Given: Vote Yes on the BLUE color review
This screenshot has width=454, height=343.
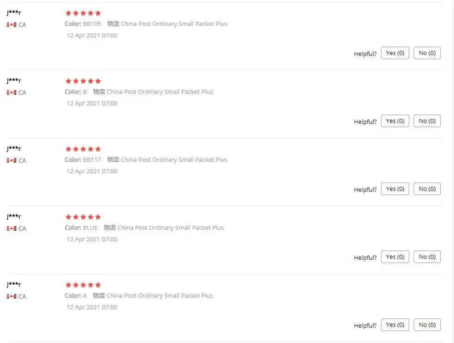Looking at the screenshot, I should [x=395, y=257].
